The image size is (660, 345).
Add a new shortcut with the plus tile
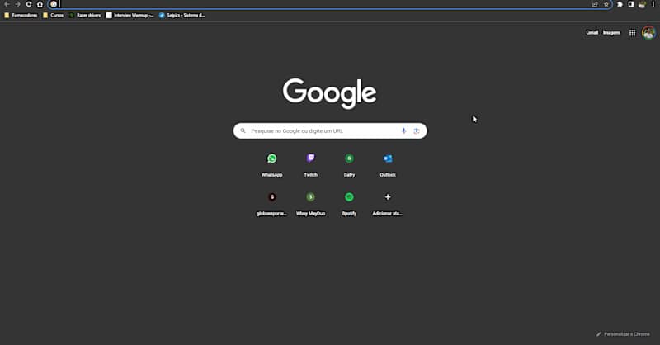click(x=388, y=204)
